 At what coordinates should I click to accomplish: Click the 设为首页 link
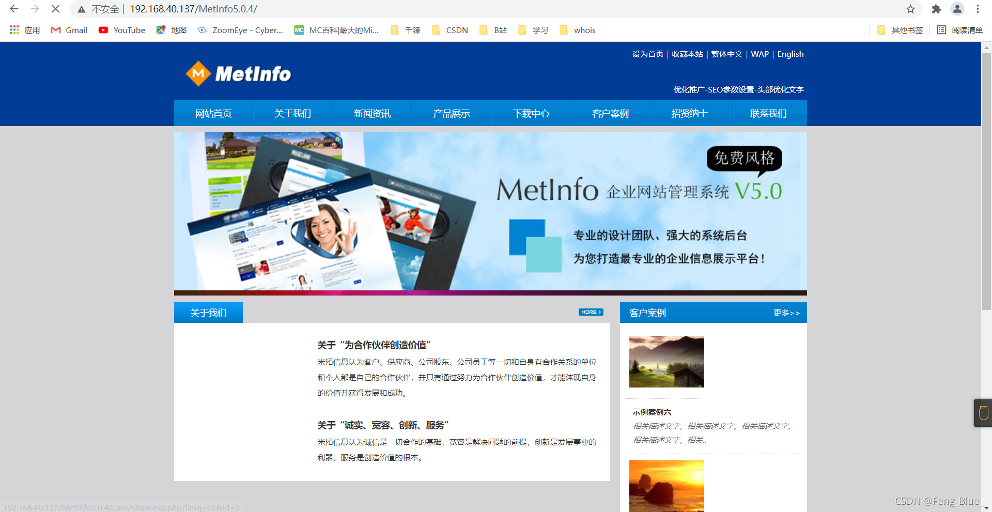click(x=648, y=54)
